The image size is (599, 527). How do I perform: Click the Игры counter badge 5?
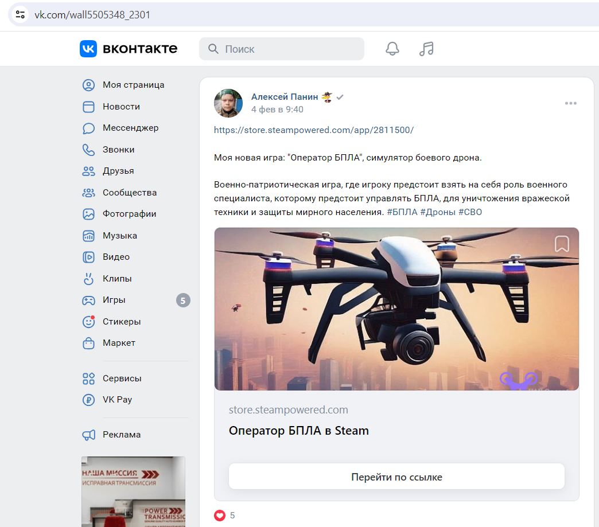183,300
